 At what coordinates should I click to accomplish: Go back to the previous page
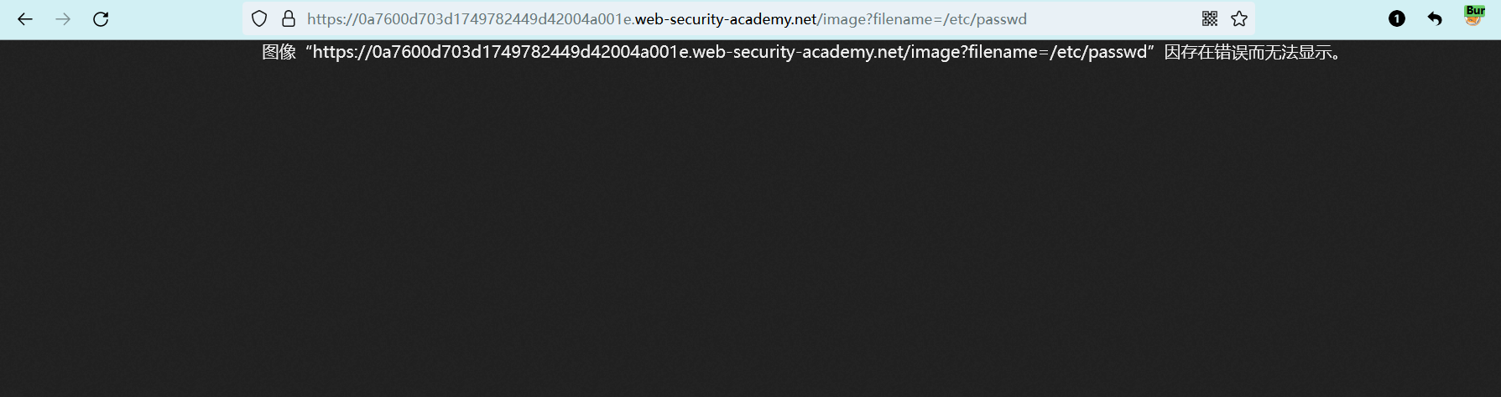coord(25,19)
